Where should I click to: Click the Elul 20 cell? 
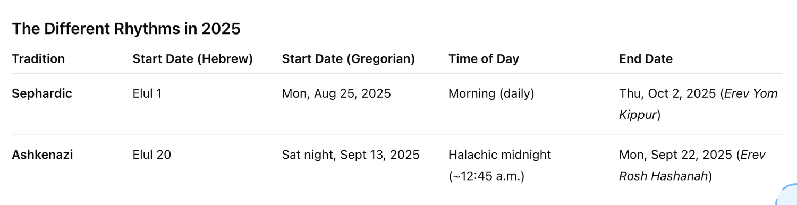coord(151,155)
